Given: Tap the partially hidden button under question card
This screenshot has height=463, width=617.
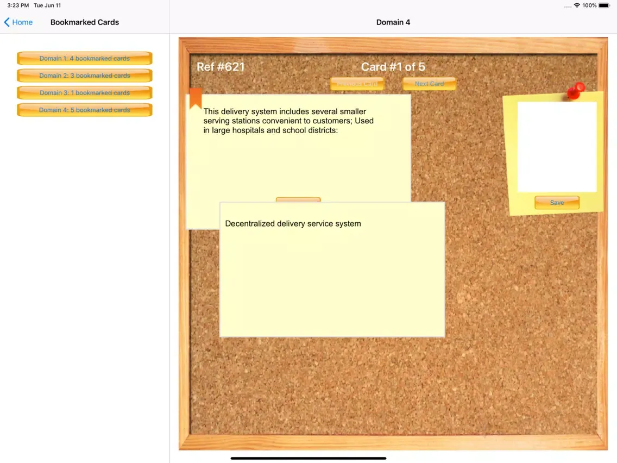Looking at the screenshot, I should tap(298, 199).
